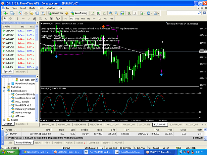This screenshot has width=207, height=155.
Task: Open Periods clock dropdown
Action: (149, 13)
